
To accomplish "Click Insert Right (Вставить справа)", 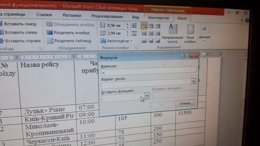I will [x=20, y=41].
